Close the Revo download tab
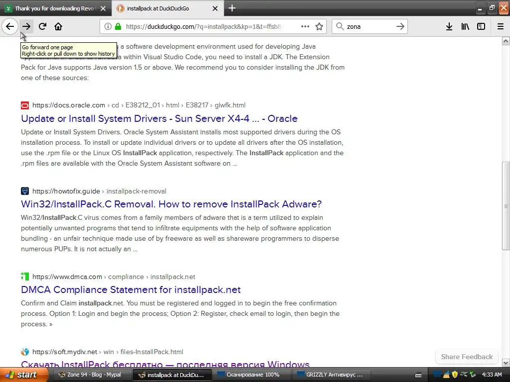The height and width of the screenshot is (382, 510). 103,8
